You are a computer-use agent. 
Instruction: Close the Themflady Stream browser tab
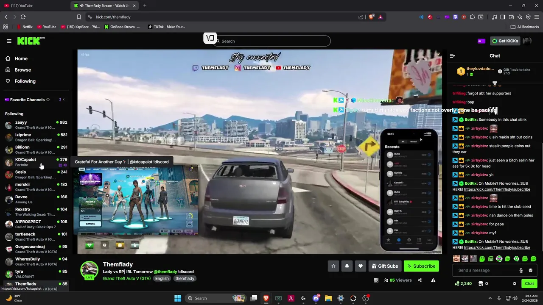[x=134, y=6]
